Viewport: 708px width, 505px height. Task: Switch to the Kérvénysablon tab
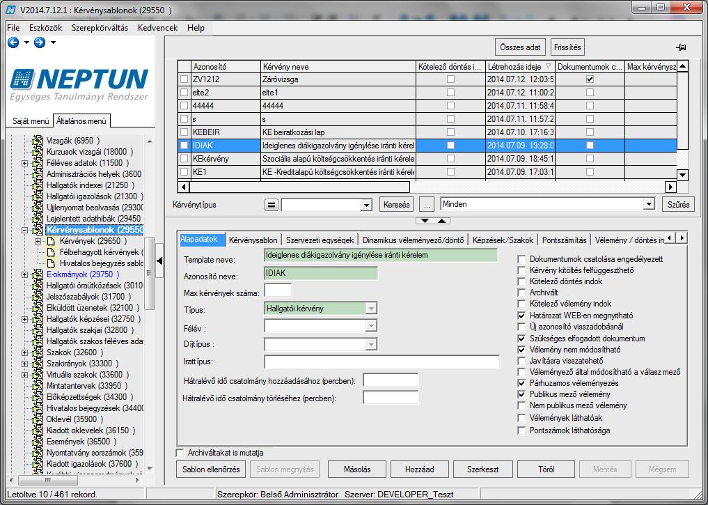(x=253, y=240)
